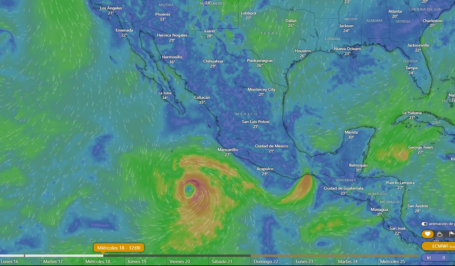Click the Hermosillo 36° label
The image size is (455, 266).
point(172,59)
